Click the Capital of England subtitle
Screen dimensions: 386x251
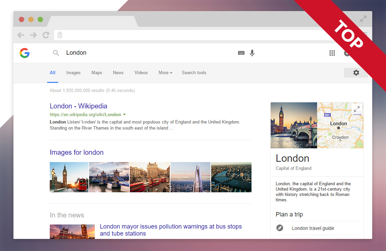point(294,168)
